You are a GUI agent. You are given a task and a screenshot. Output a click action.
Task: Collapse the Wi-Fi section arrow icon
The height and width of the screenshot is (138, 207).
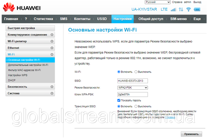tap(52, 54)
